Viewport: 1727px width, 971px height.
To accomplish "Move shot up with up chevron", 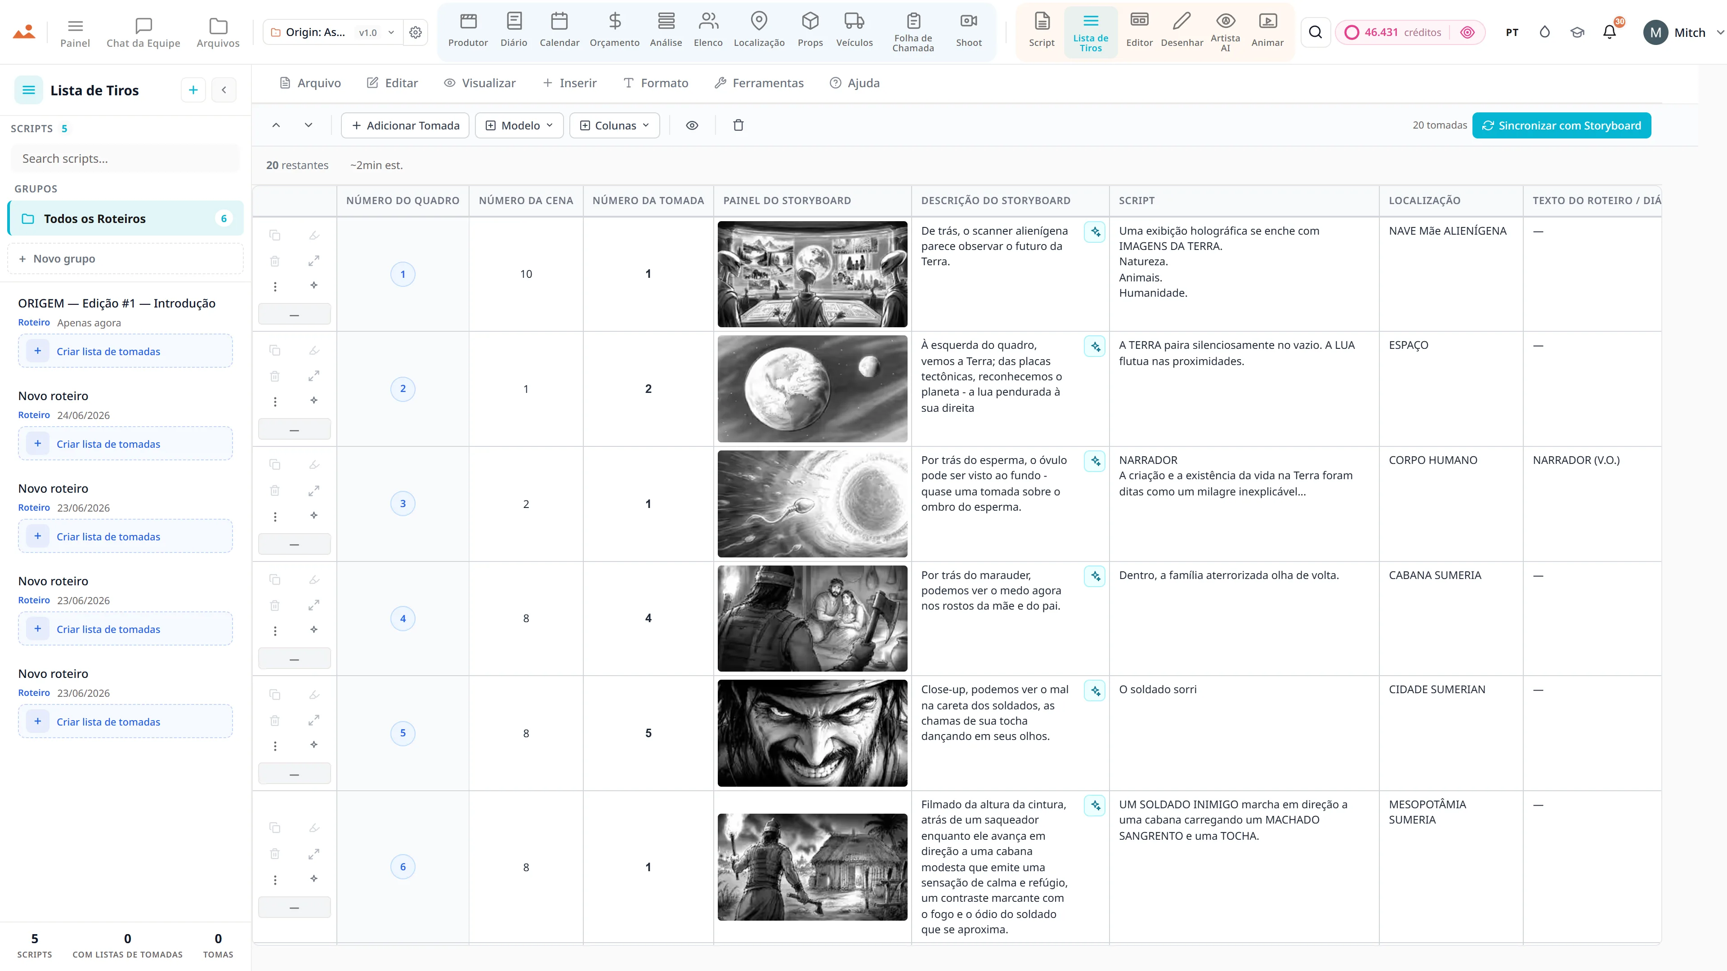I will [x=276, y=125].
